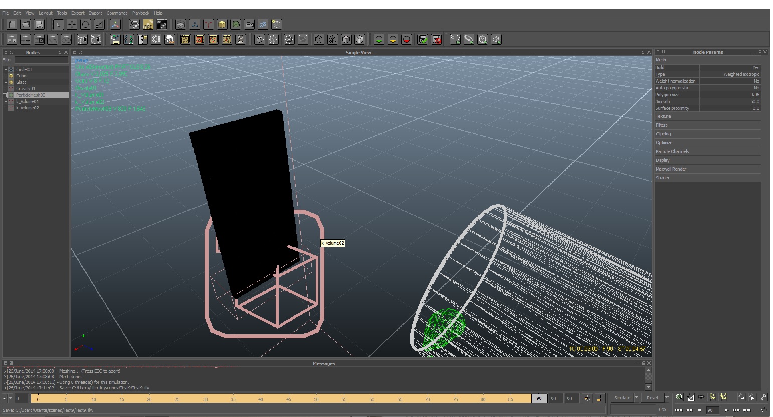Click frame 45 on the timeline
The image size is (773, 417).
click(289, 399)
